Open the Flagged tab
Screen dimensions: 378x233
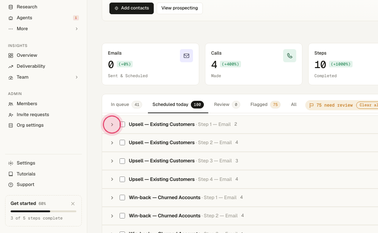tap(265, 104)
